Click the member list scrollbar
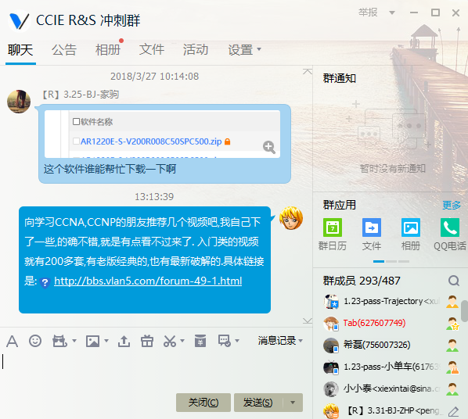This screenshot has height=419, width=468. point(464,311)
